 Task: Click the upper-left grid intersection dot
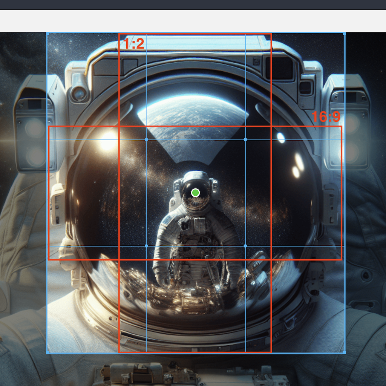[x=147, y=139]
